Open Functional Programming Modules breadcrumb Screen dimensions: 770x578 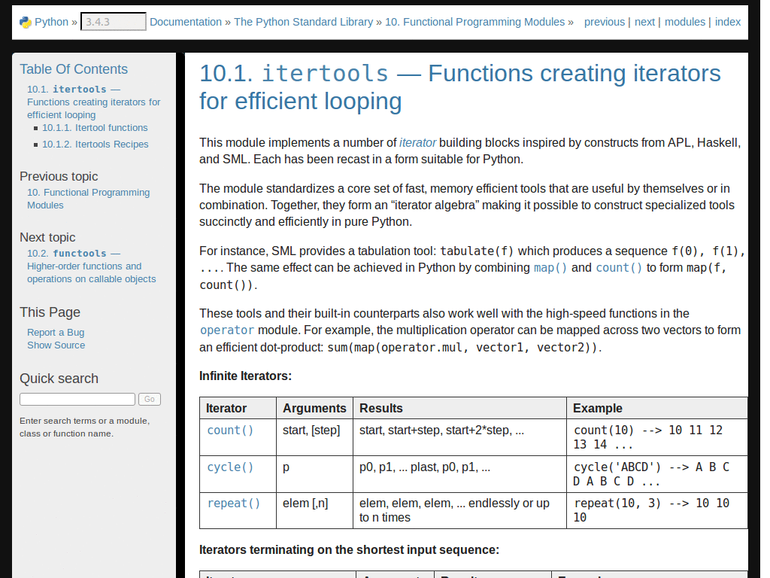tap(474, 22)
